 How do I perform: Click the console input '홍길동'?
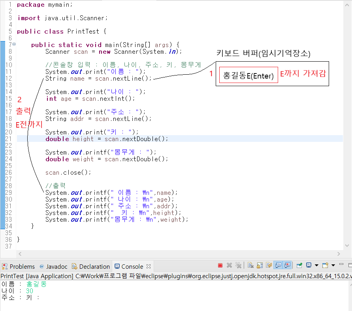(36, 284)
